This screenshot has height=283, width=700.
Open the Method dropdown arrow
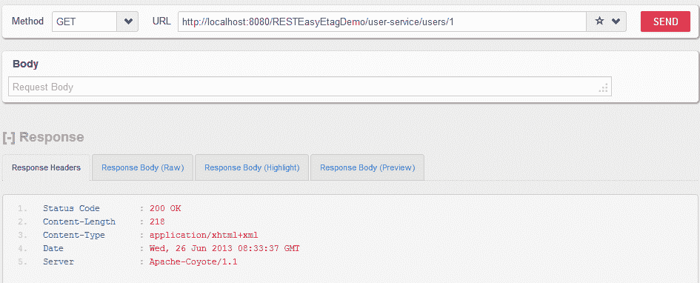point(128,21)
